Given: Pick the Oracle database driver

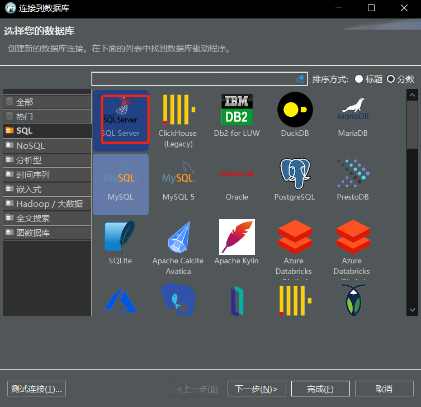Looking at the screenshot, I should pos(236,184).
